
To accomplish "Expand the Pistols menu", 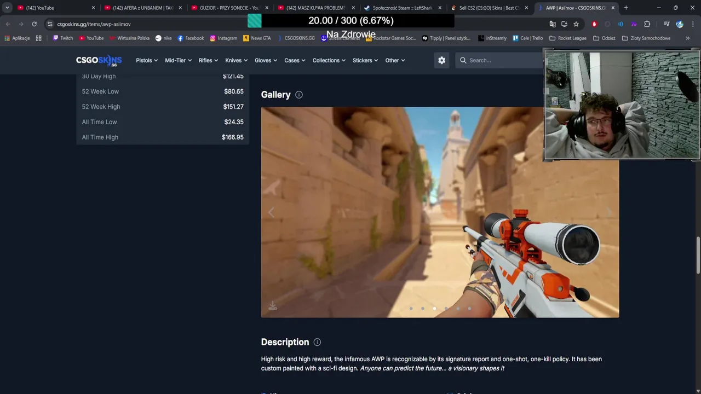I will point(147,60).
